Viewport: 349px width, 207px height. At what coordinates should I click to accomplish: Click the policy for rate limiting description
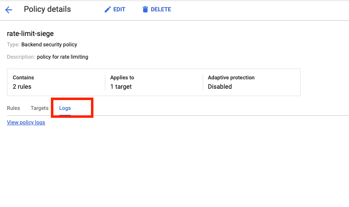(62, 57)
